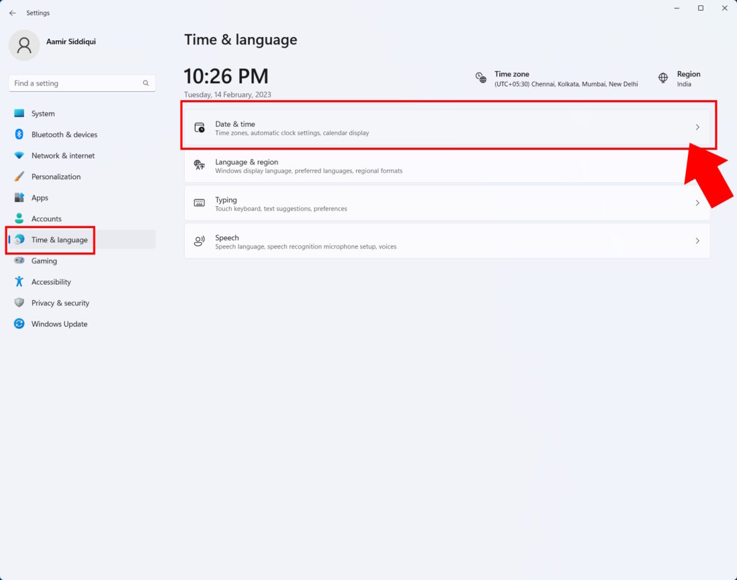Click the Gaming controller icon
Image resolution: width=737 pixels, height=580 pixels.
point(19,260)
